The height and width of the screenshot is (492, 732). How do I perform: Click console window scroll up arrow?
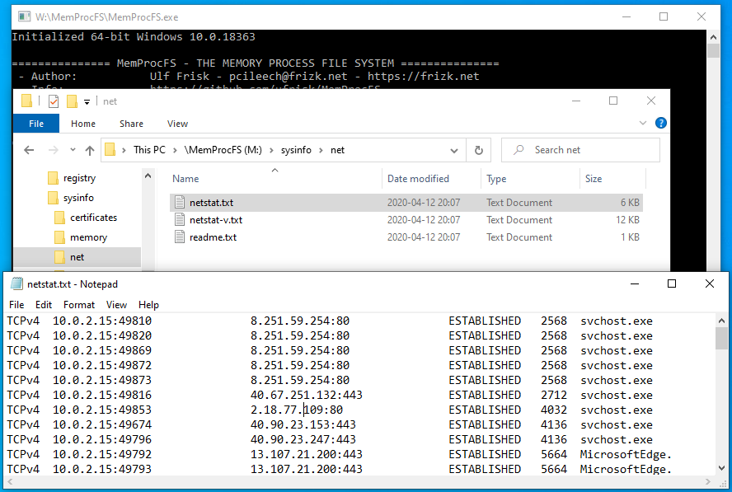[713, 37]
